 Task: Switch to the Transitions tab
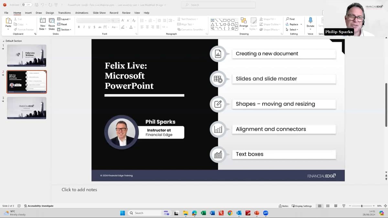click(x=64, y=13)
